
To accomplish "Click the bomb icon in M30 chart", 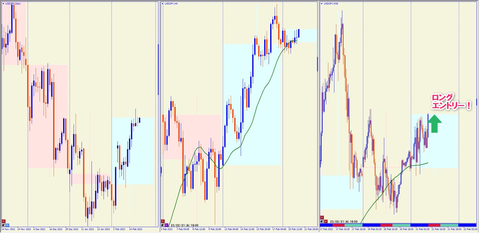I will [x=322, y=221].
